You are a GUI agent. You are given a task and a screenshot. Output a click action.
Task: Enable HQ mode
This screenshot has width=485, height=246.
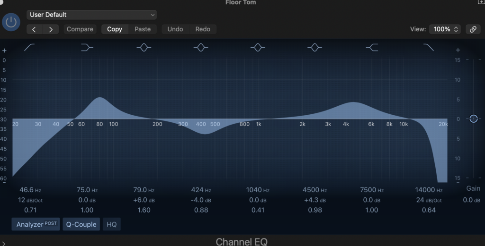click(111, 224)
